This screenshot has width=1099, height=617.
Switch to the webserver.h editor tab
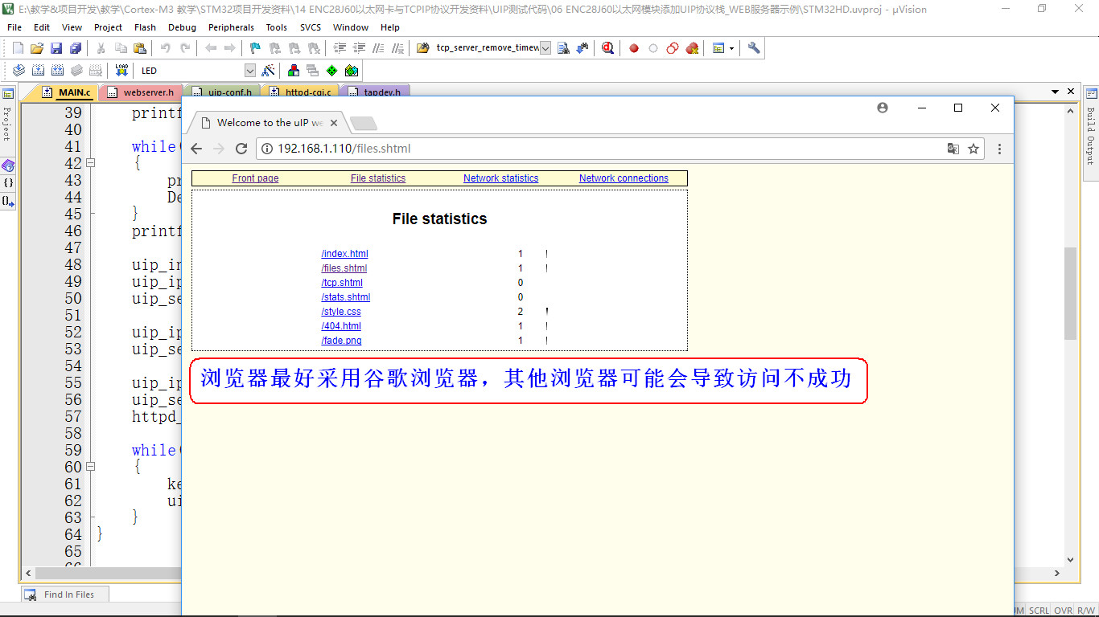141,92
